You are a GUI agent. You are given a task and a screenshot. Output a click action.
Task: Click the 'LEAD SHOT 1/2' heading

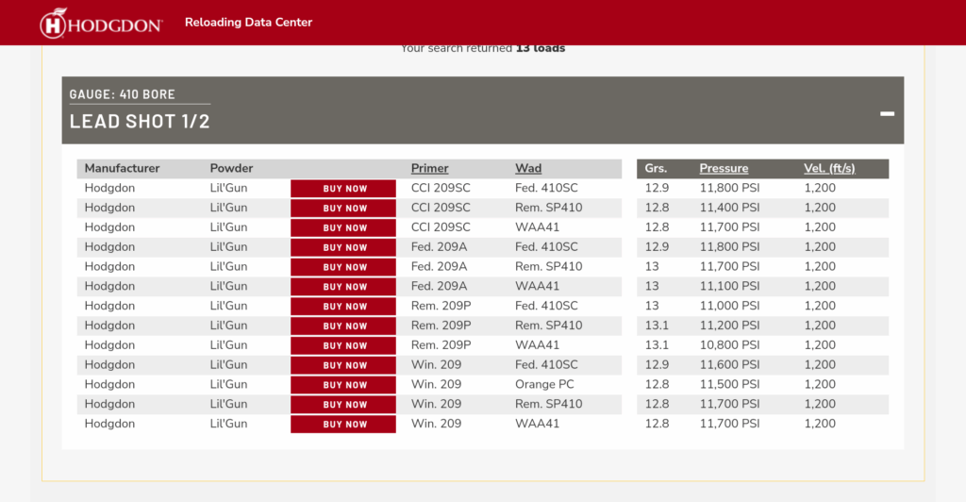pos(140,122)
